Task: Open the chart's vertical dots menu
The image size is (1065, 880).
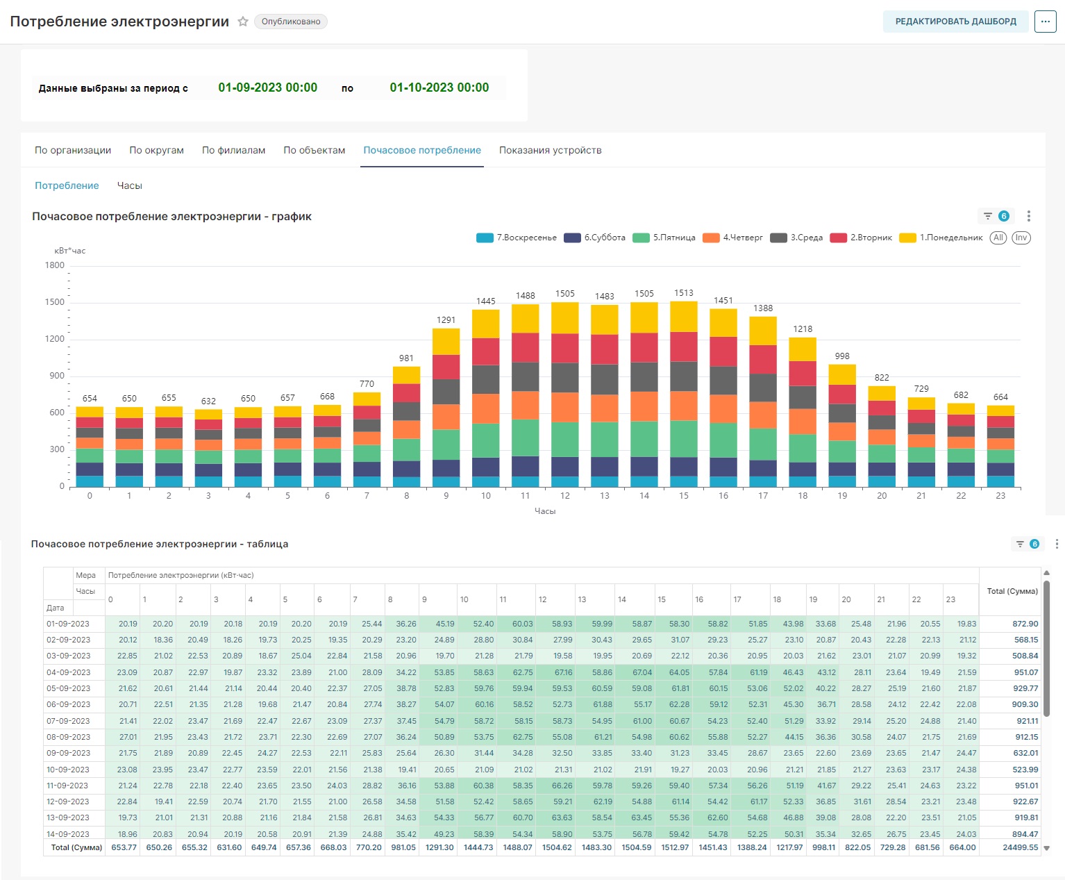Action: pos(1029,216)
